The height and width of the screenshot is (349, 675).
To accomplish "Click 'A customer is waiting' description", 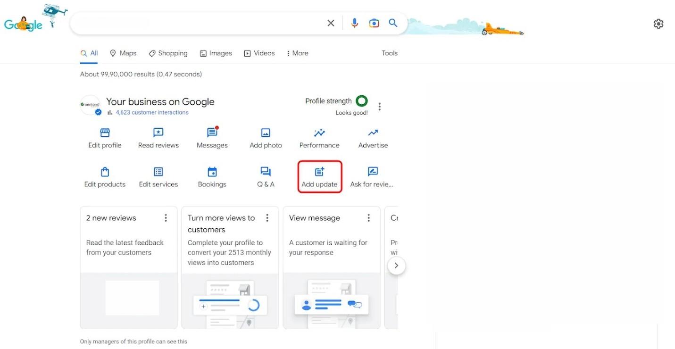I will pos(328,248).
